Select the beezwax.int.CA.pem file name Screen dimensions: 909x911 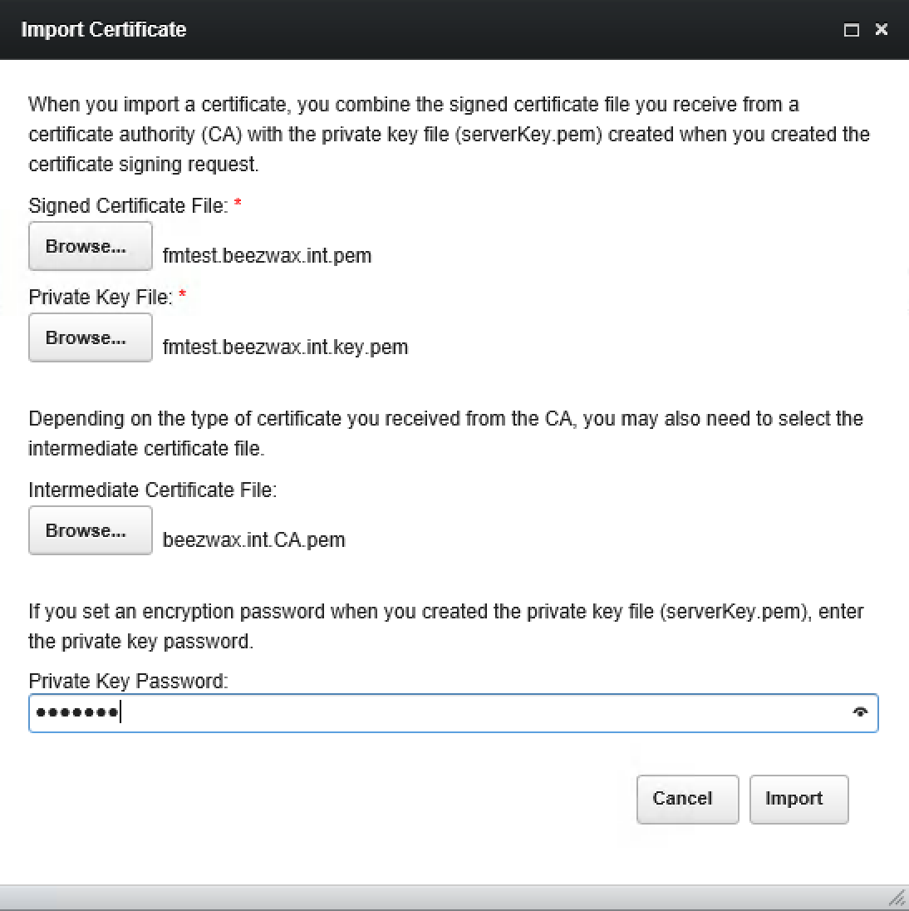tap(254, 539)
